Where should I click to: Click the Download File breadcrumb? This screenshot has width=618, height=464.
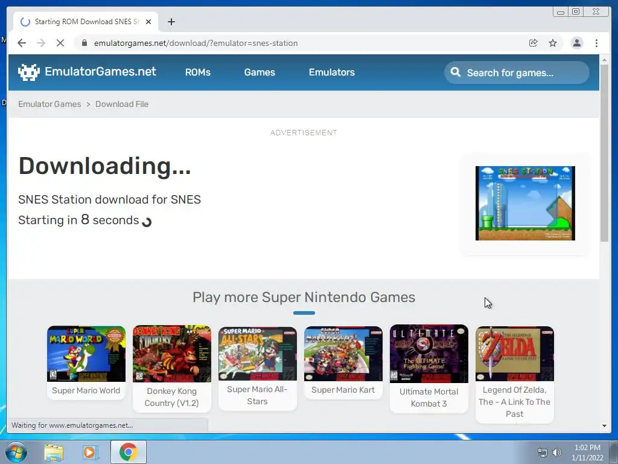point(122,104)
